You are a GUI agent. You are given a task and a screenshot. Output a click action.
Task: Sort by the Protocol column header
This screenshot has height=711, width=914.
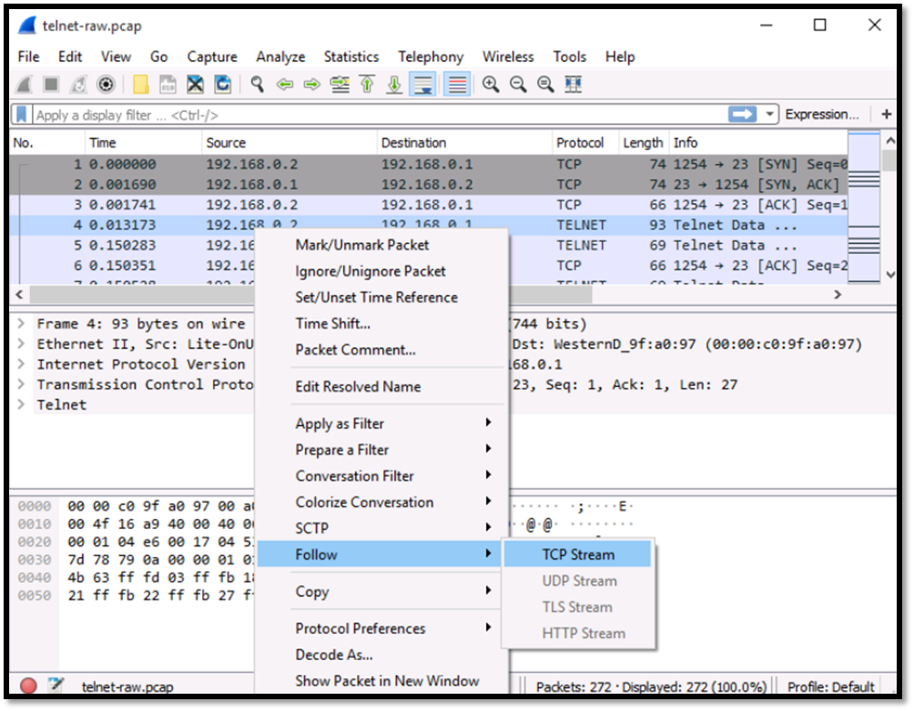pos(584,143)
